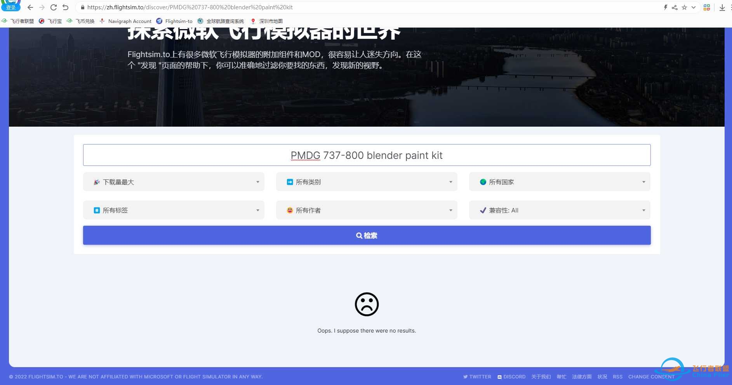The image size is (732, 385).
Task: Open the Navigraph Account bookmark
Action: [125, 21]
